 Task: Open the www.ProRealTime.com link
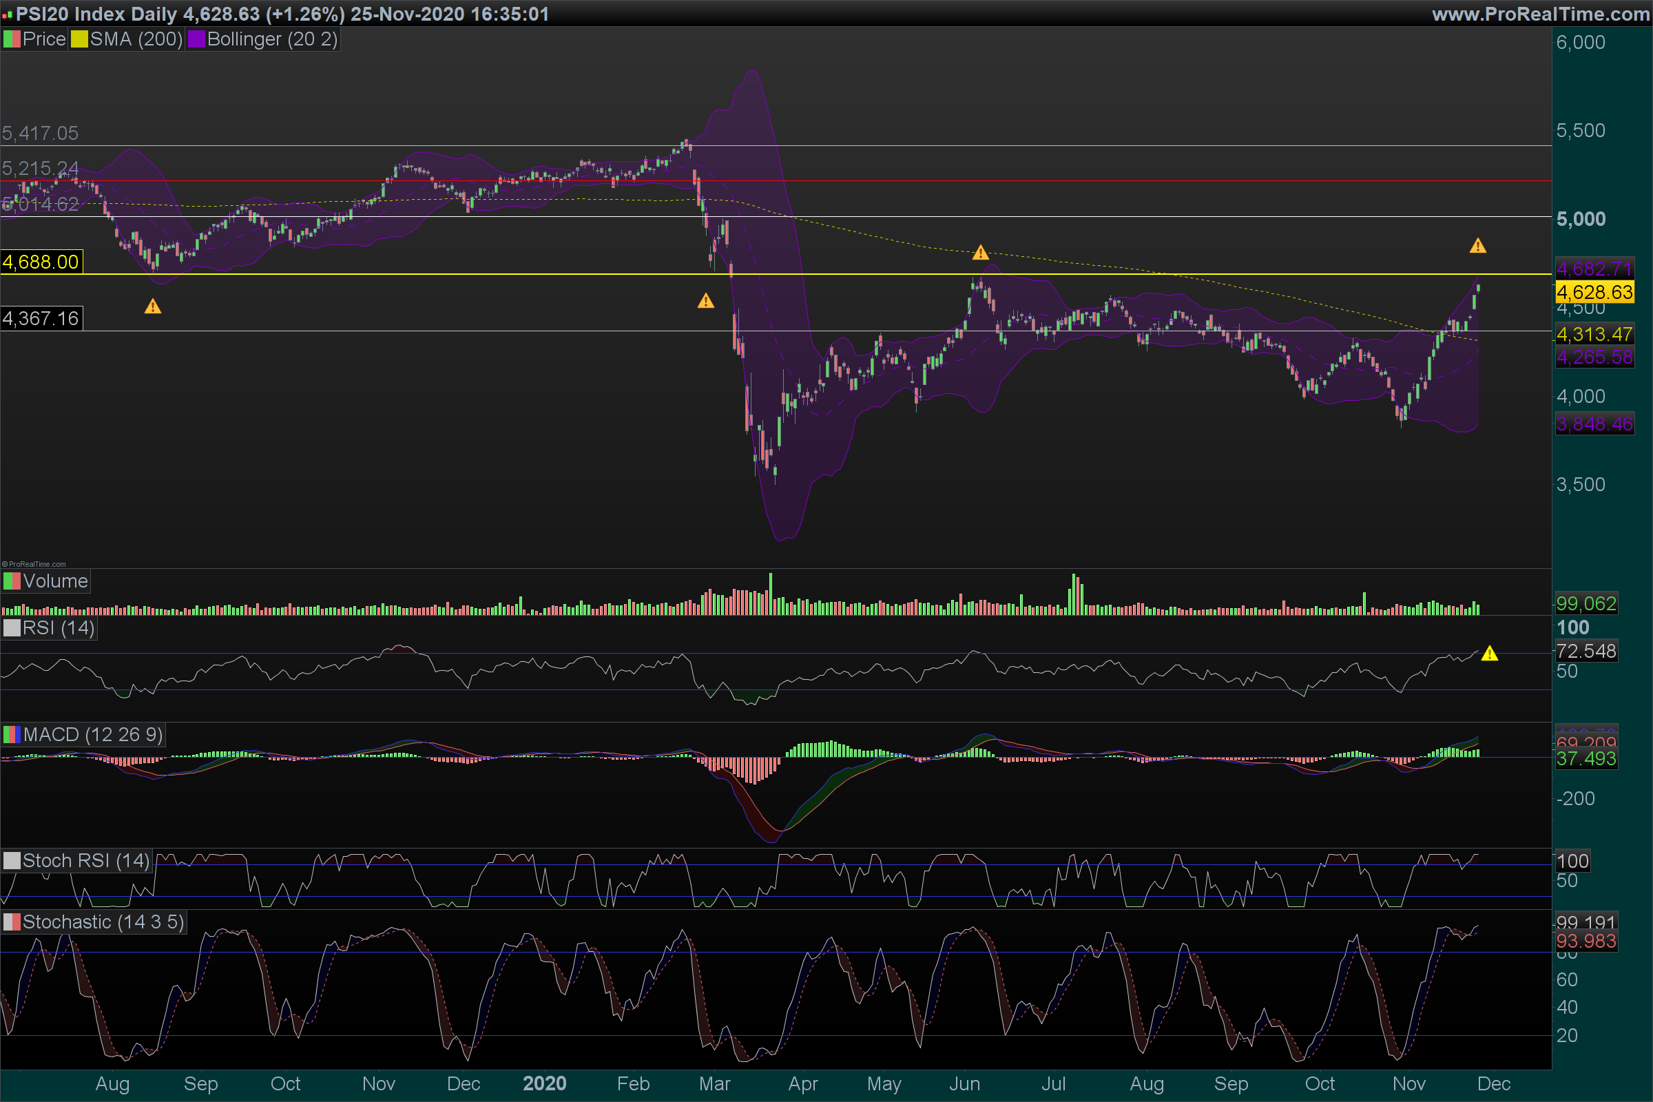(1540, 14)
